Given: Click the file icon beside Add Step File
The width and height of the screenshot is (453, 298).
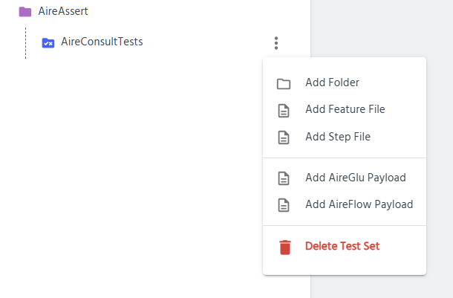Looking at the screenshot, I should 284,137.
